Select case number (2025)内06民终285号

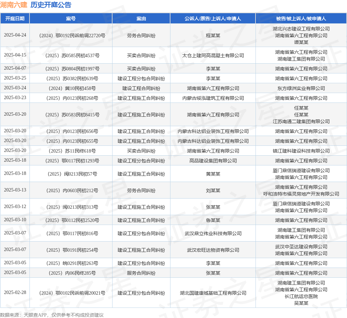point(72,273)
